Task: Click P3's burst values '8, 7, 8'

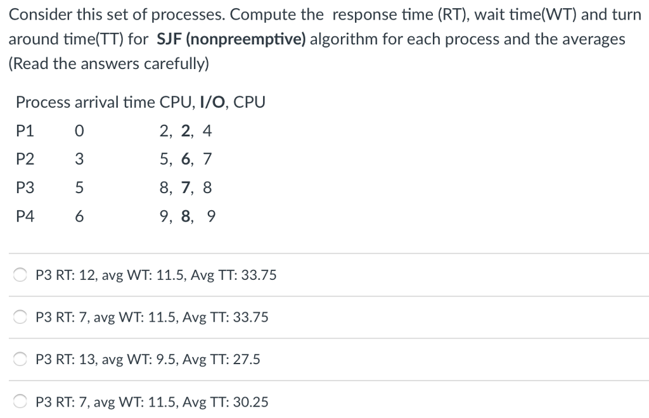Action: (x=186, y=187)
